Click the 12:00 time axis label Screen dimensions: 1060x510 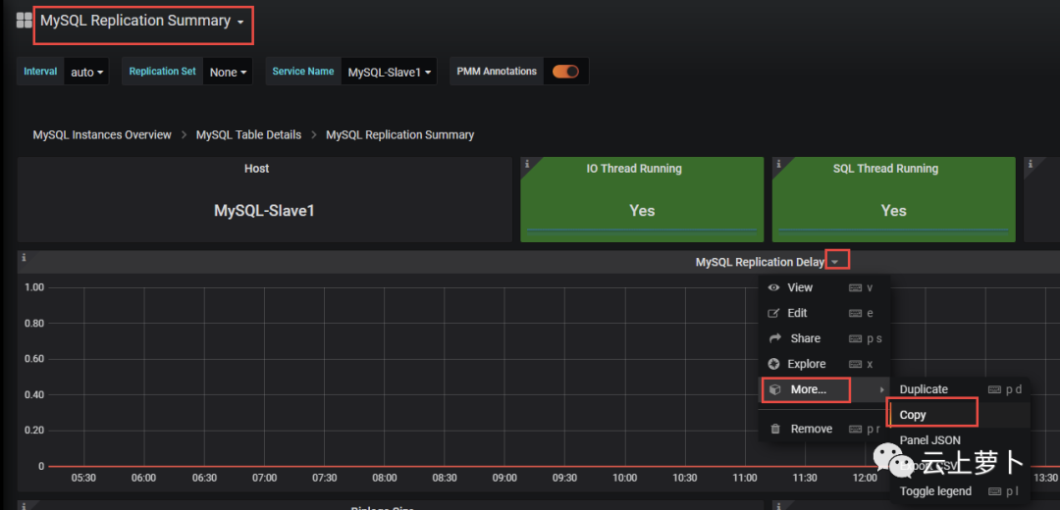866,478
